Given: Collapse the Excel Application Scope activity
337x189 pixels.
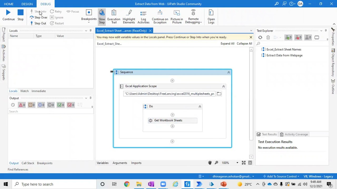Looking at the screenshot, I should [x=223, y=86].
